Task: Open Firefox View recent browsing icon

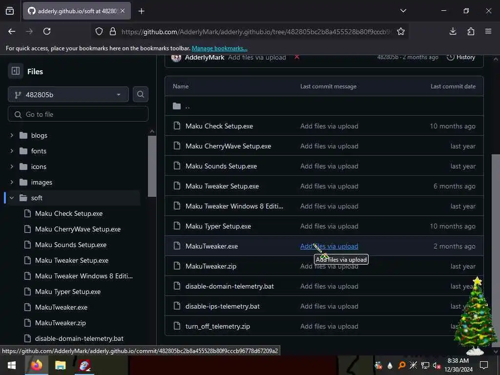Action: coord(10,11)
